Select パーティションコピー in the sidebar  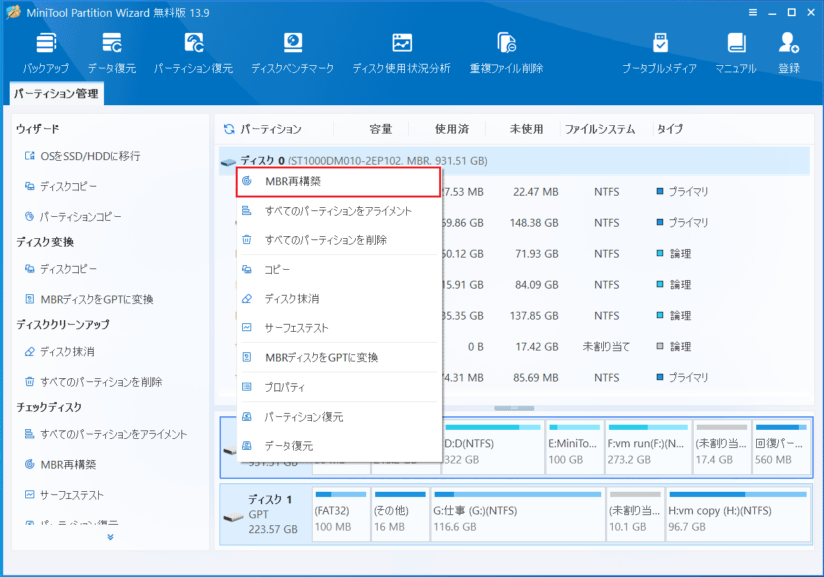coord(72,217)
